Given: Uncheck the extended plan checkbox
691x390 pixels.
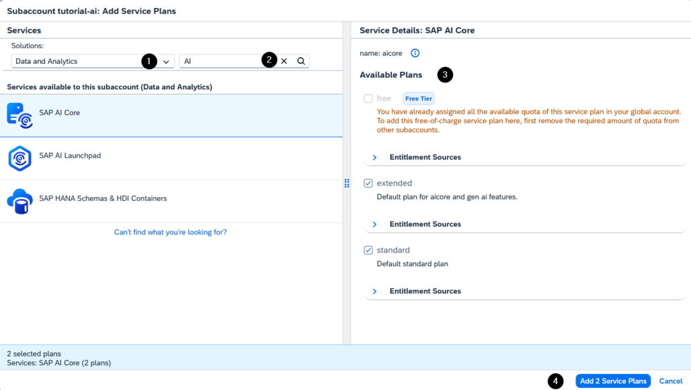Looking at the screenshot, I should point(368,183).
